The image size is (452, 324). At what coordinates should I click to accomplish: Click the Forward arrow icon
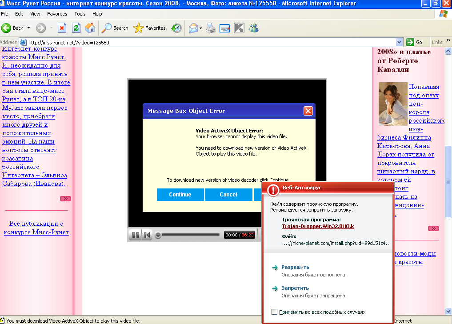click(41, 28)
